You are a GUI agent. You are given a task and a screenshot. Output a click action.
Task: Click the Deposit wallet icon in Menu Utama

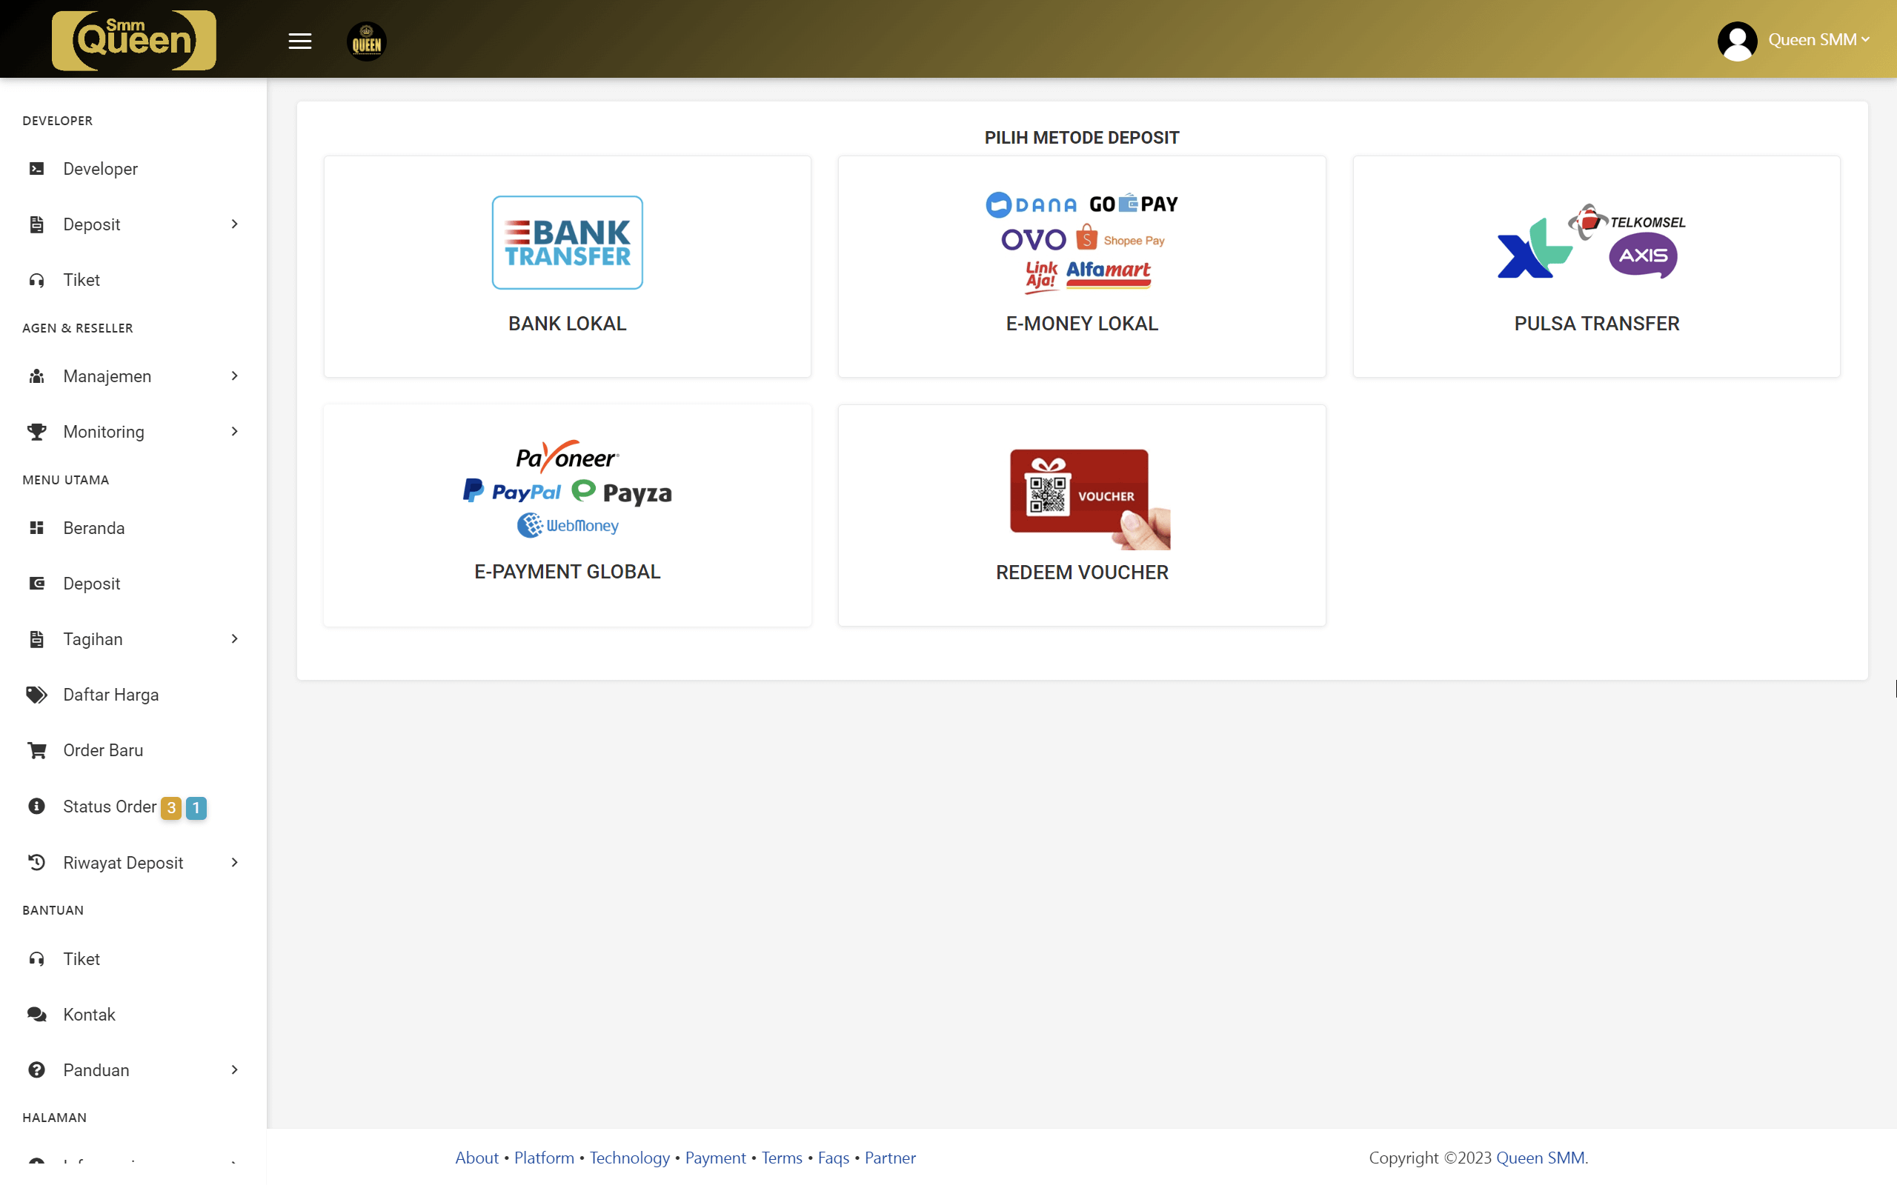pyautogui.click(x=36, y=584)
